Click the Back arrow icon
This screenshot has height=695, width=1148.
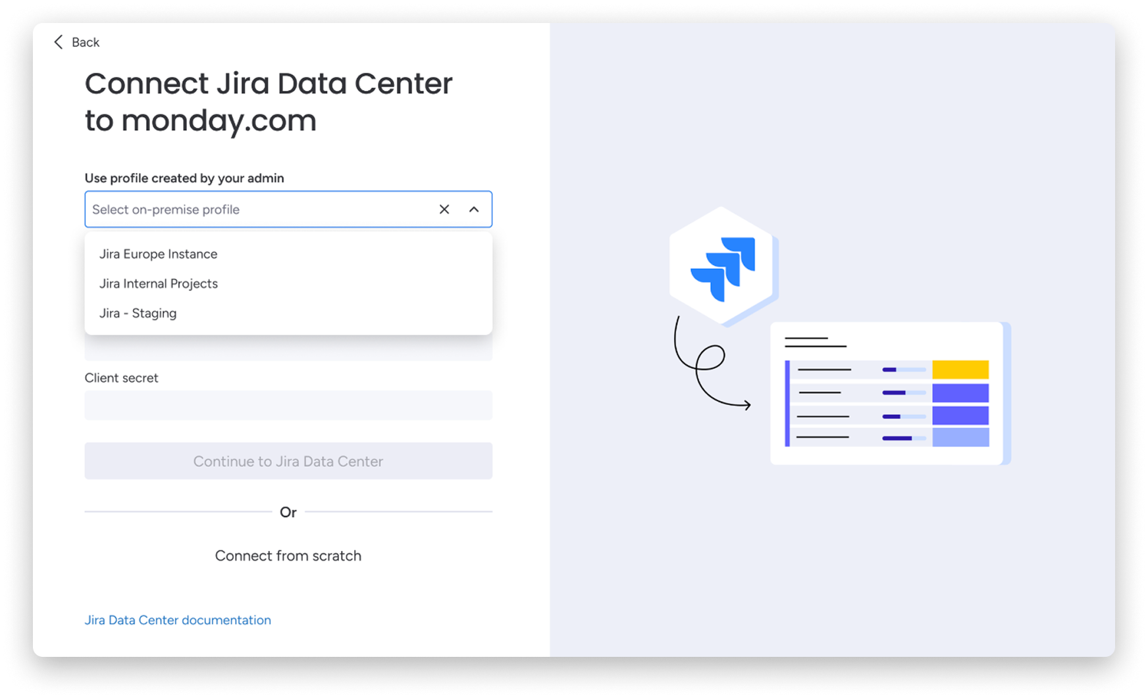pos(59,42)
